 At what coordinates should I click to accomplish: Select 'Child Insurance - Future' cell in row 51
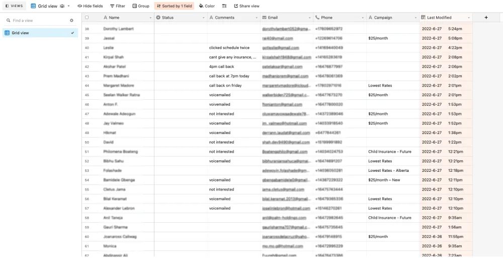point(393,152)
